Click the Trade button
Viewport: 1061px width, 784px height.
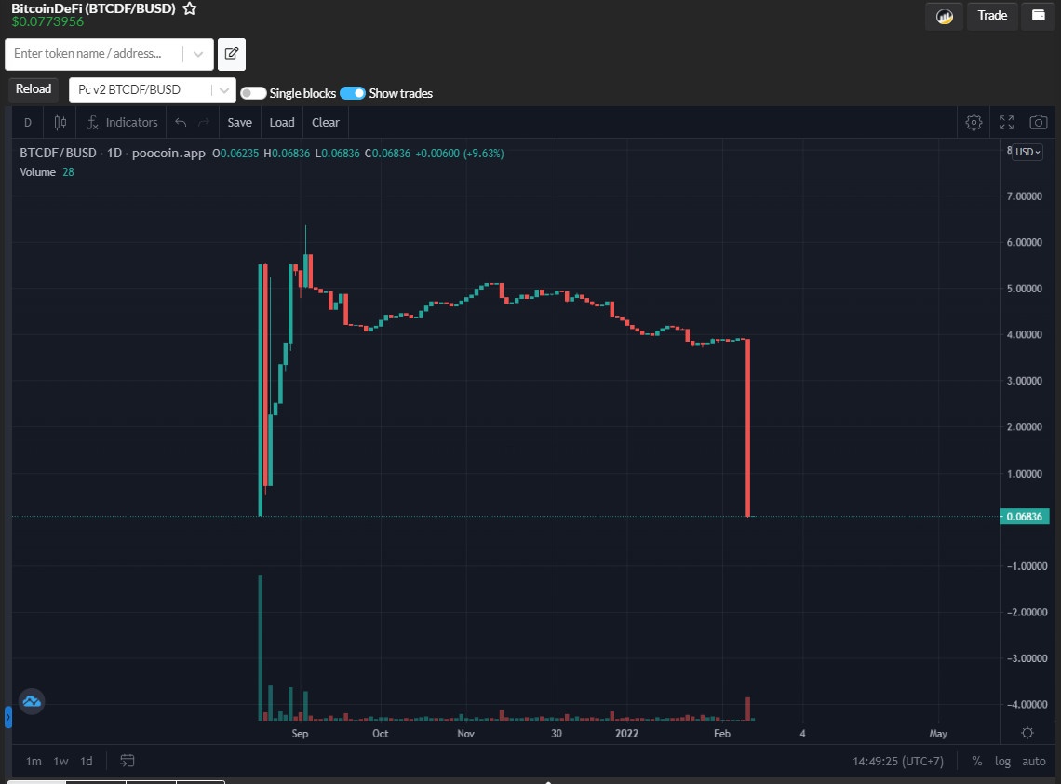tap(991, 16)
